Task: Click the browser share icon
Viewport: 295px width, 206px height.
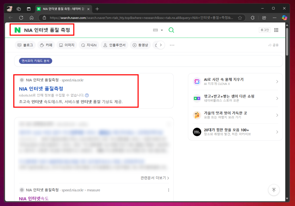Action: tap(264, 18)
